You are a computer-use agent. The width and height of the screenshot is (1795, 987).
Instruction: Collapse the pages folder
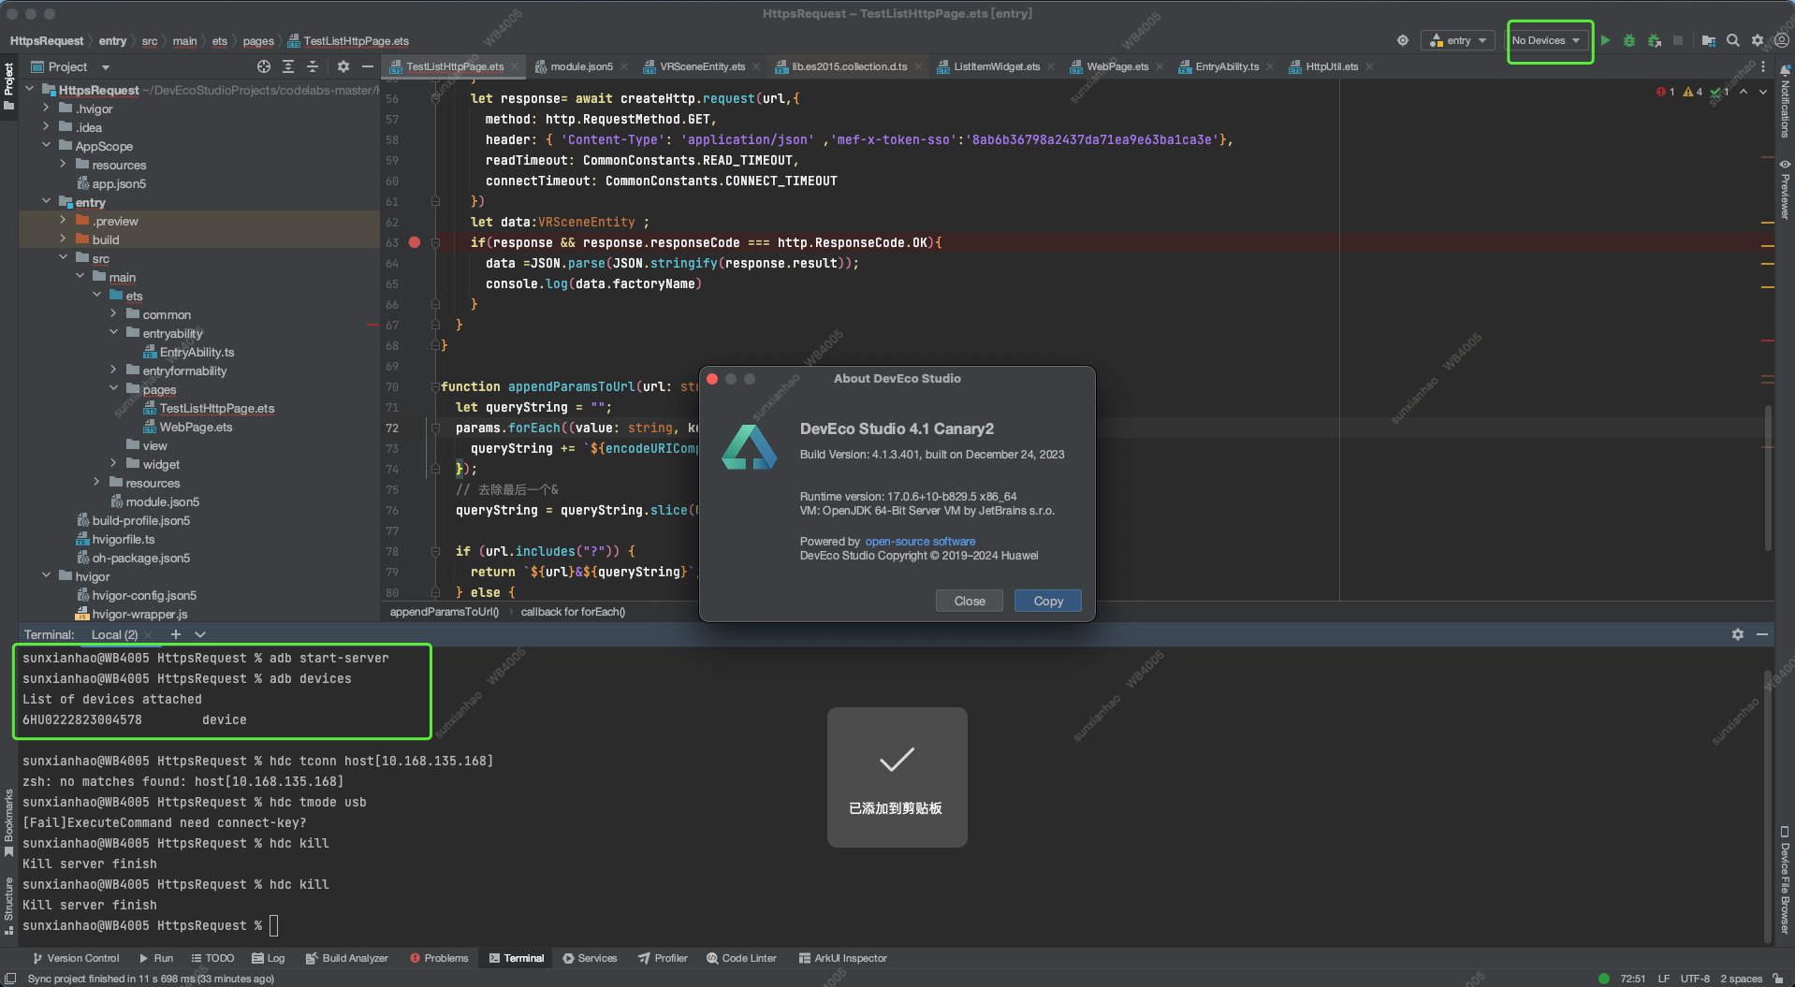click(114, 389)
